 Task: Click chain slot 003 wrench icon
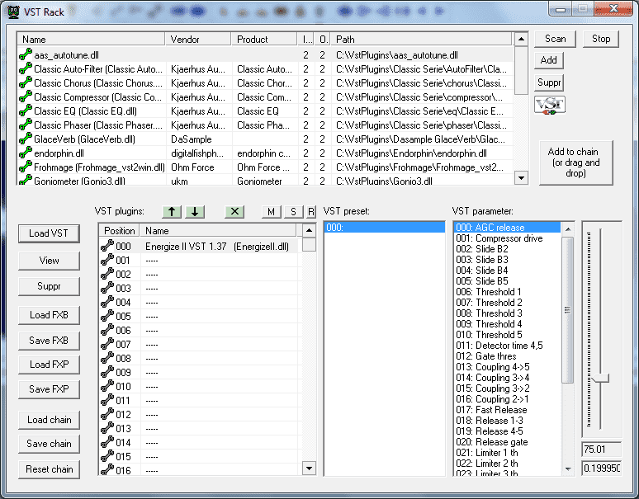click(x=107, y=288)
